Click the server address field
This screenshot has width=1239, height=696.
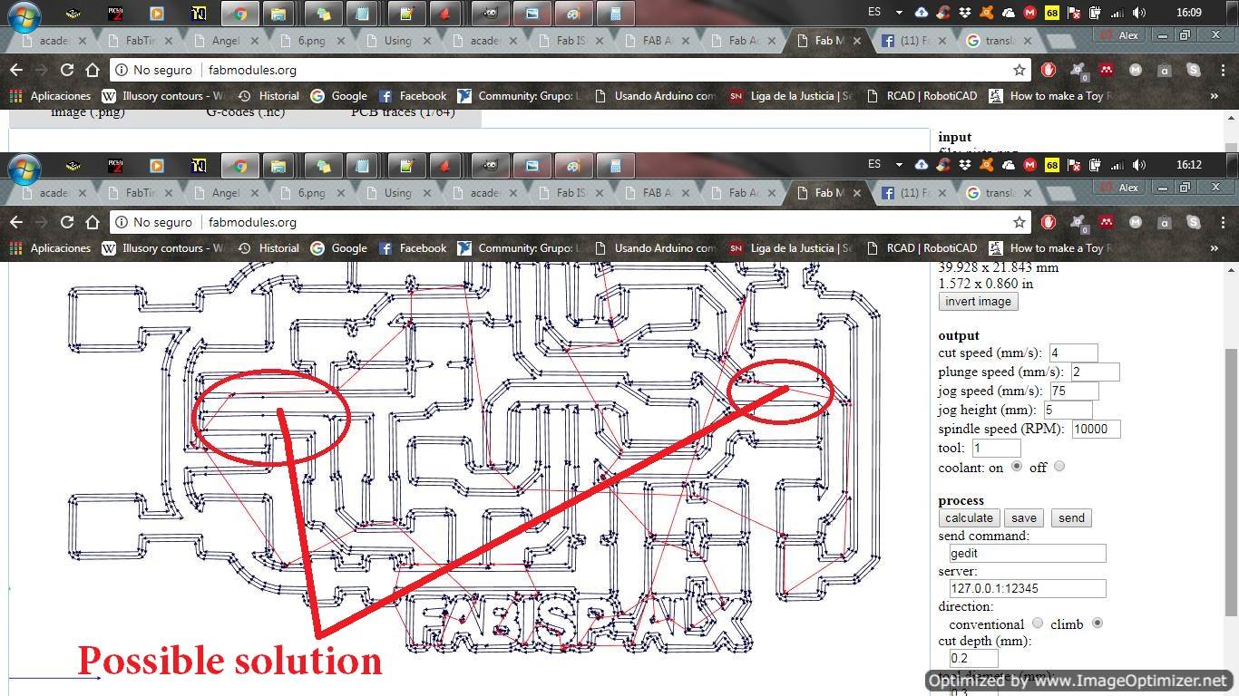coord(1028,588)
